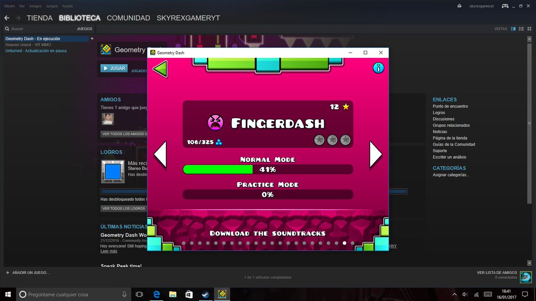Click VER TODOS LOS AMIGOS button
The height and width of the screenshot is (301, 536).
pos(124,134)
